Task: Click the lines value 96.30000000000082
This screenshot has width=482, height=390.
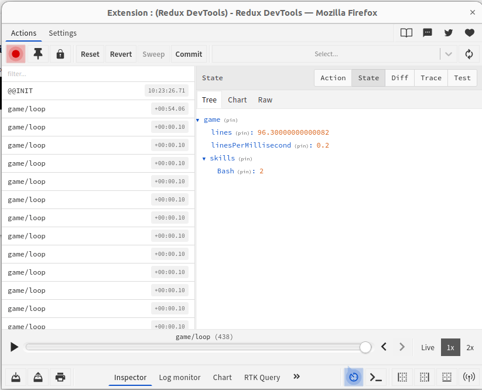Action: pos(293,132)
